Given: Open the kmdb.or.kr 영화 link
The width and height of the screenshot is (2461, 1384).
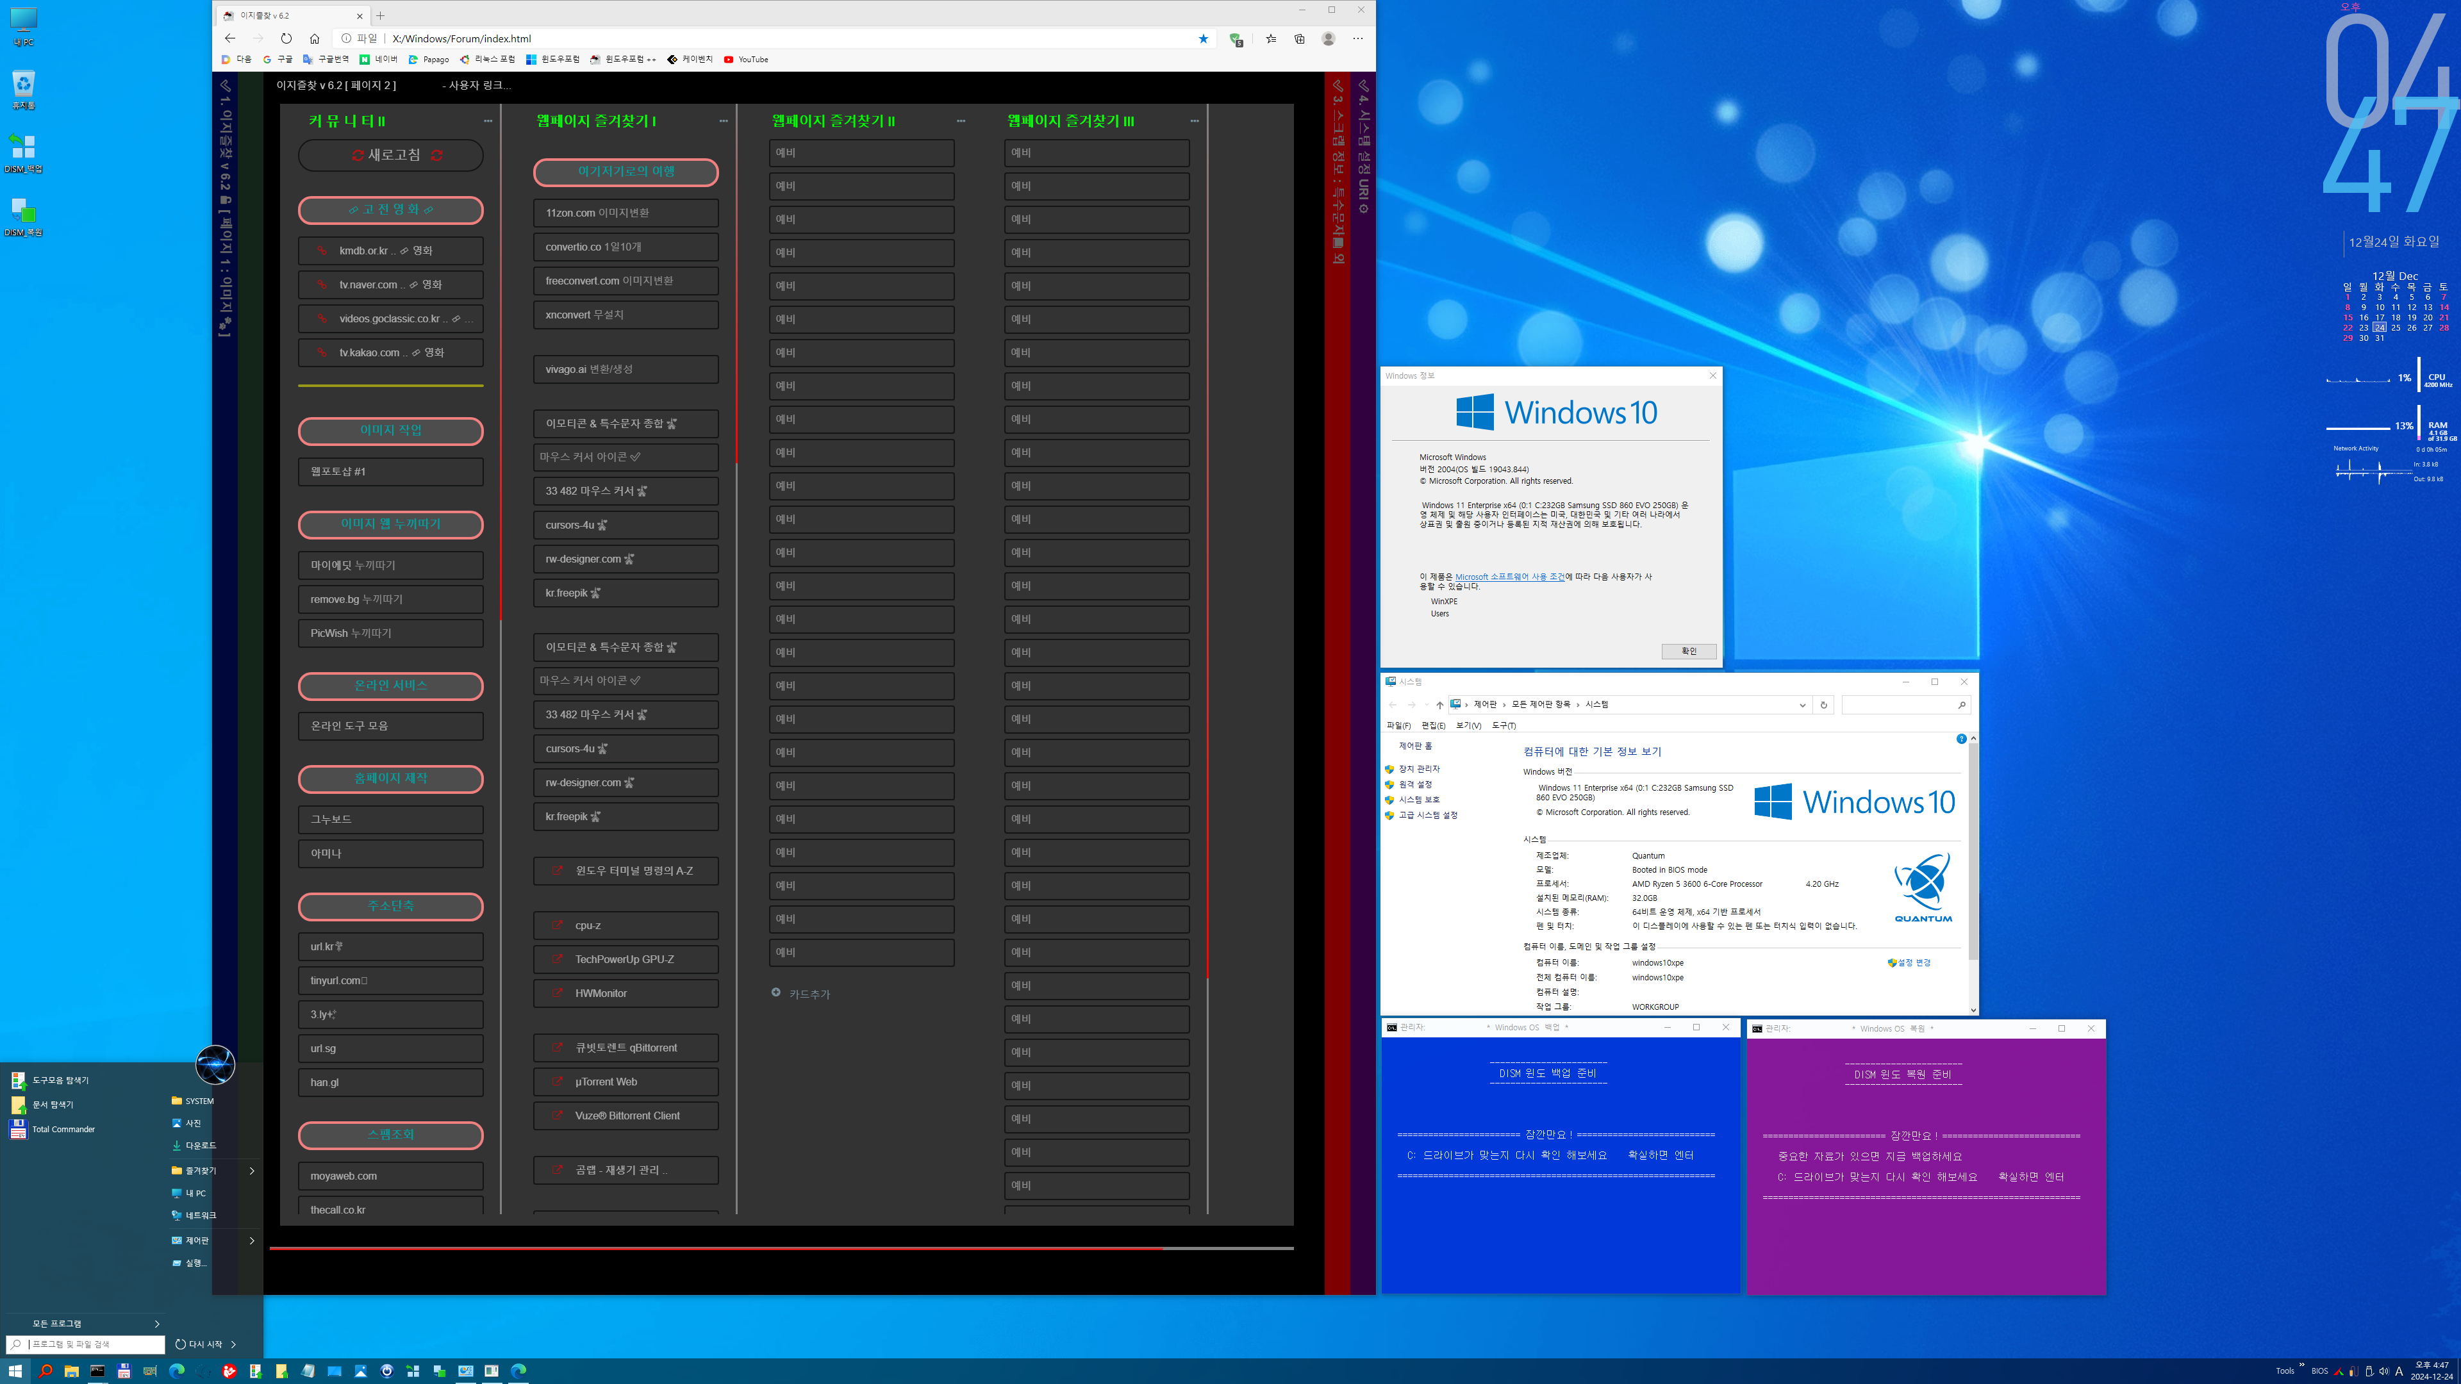Looking at the screenshot, I should coord(391,251).
